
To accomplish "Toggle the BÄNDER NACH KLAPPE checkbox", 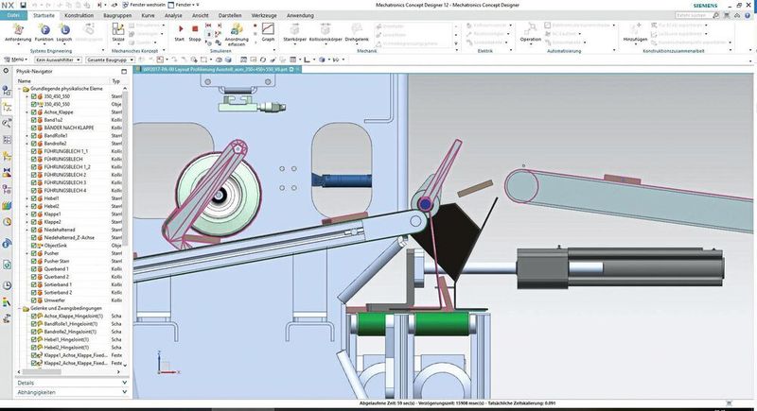I will pyautogui.click(x=34, y=128).
